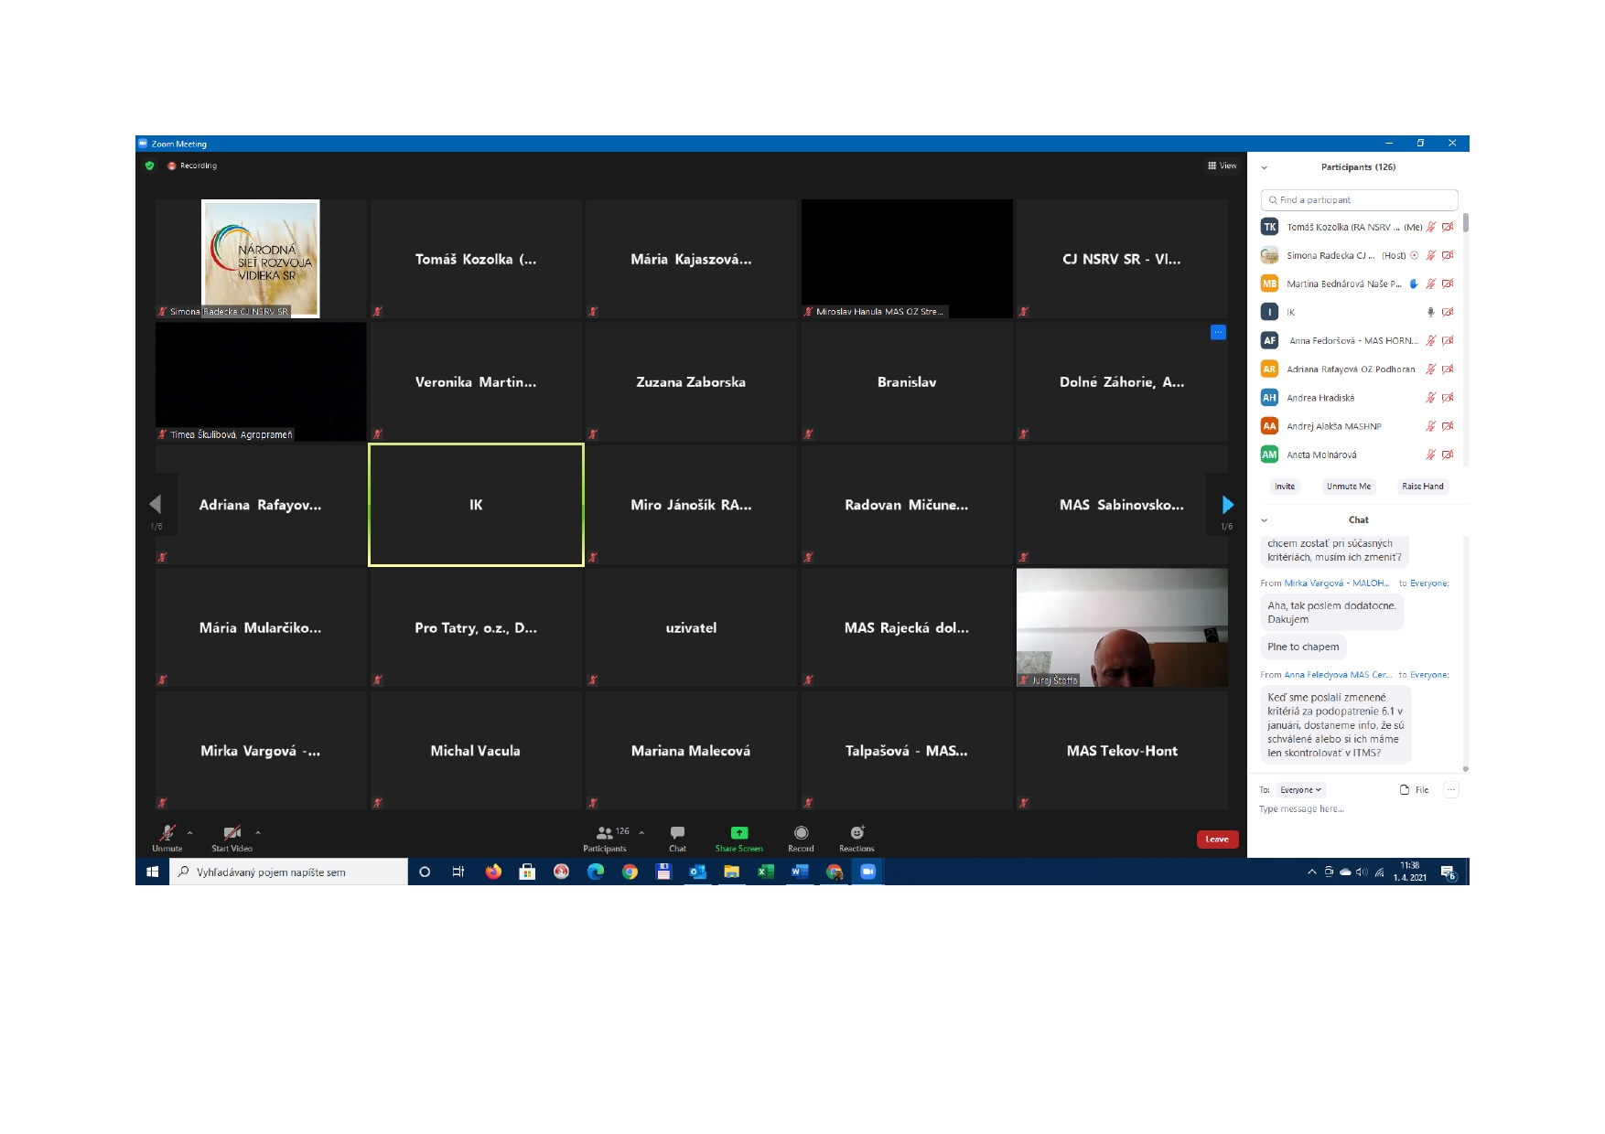Open the chat more options ellipsis button
1605x1134 pixels.
click(x=1451, y=790)
